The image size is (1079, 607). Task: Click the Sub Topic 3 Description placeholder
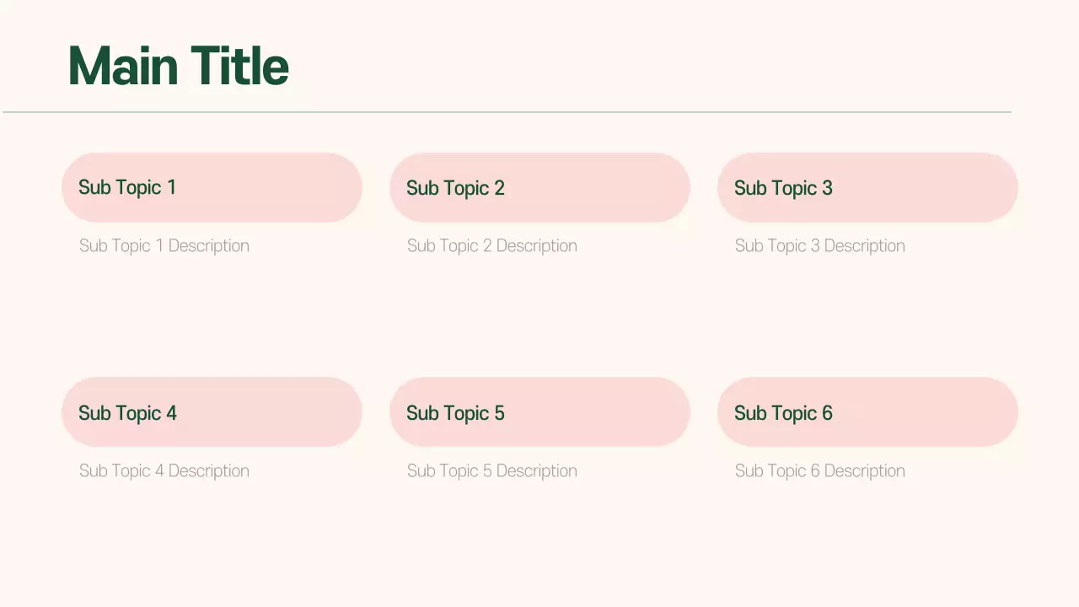(x=820, y=246)
